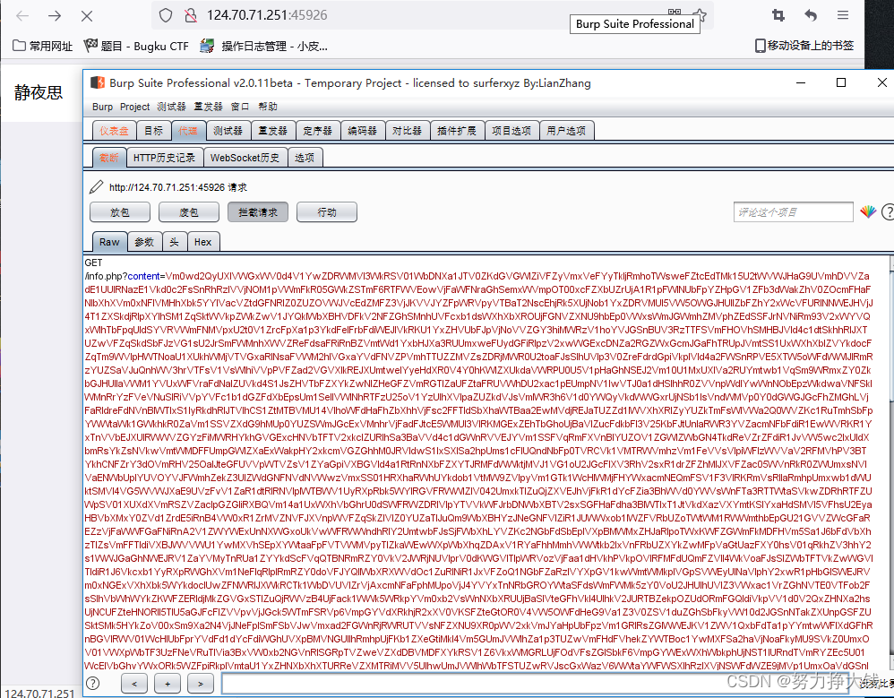The height and width of the screenshot is (698, 894).
Task: Open the 行动 actions menu
Action: tap(327, 212)
